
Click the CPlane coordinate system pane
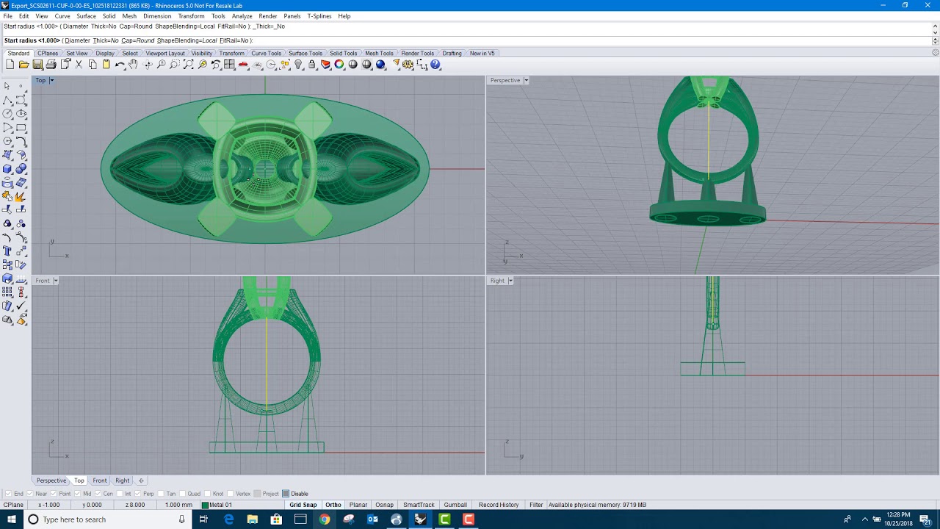point(13,505)
